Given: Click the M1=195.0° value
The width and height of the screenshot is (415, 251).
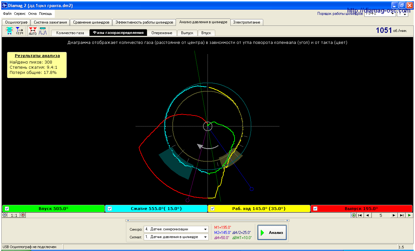Looking at the screenshot, I should [x=223, y=227].
